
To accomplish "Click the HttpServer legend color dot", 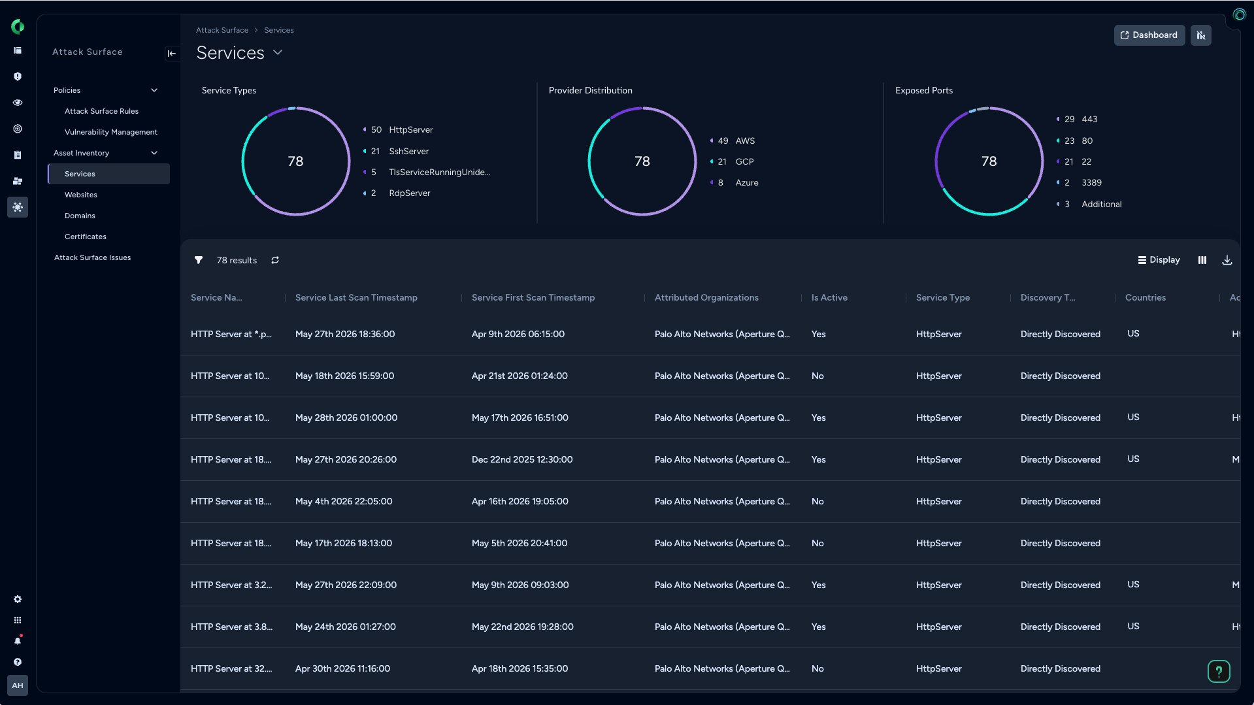I will pyautogui.click(x=365, y=130).
